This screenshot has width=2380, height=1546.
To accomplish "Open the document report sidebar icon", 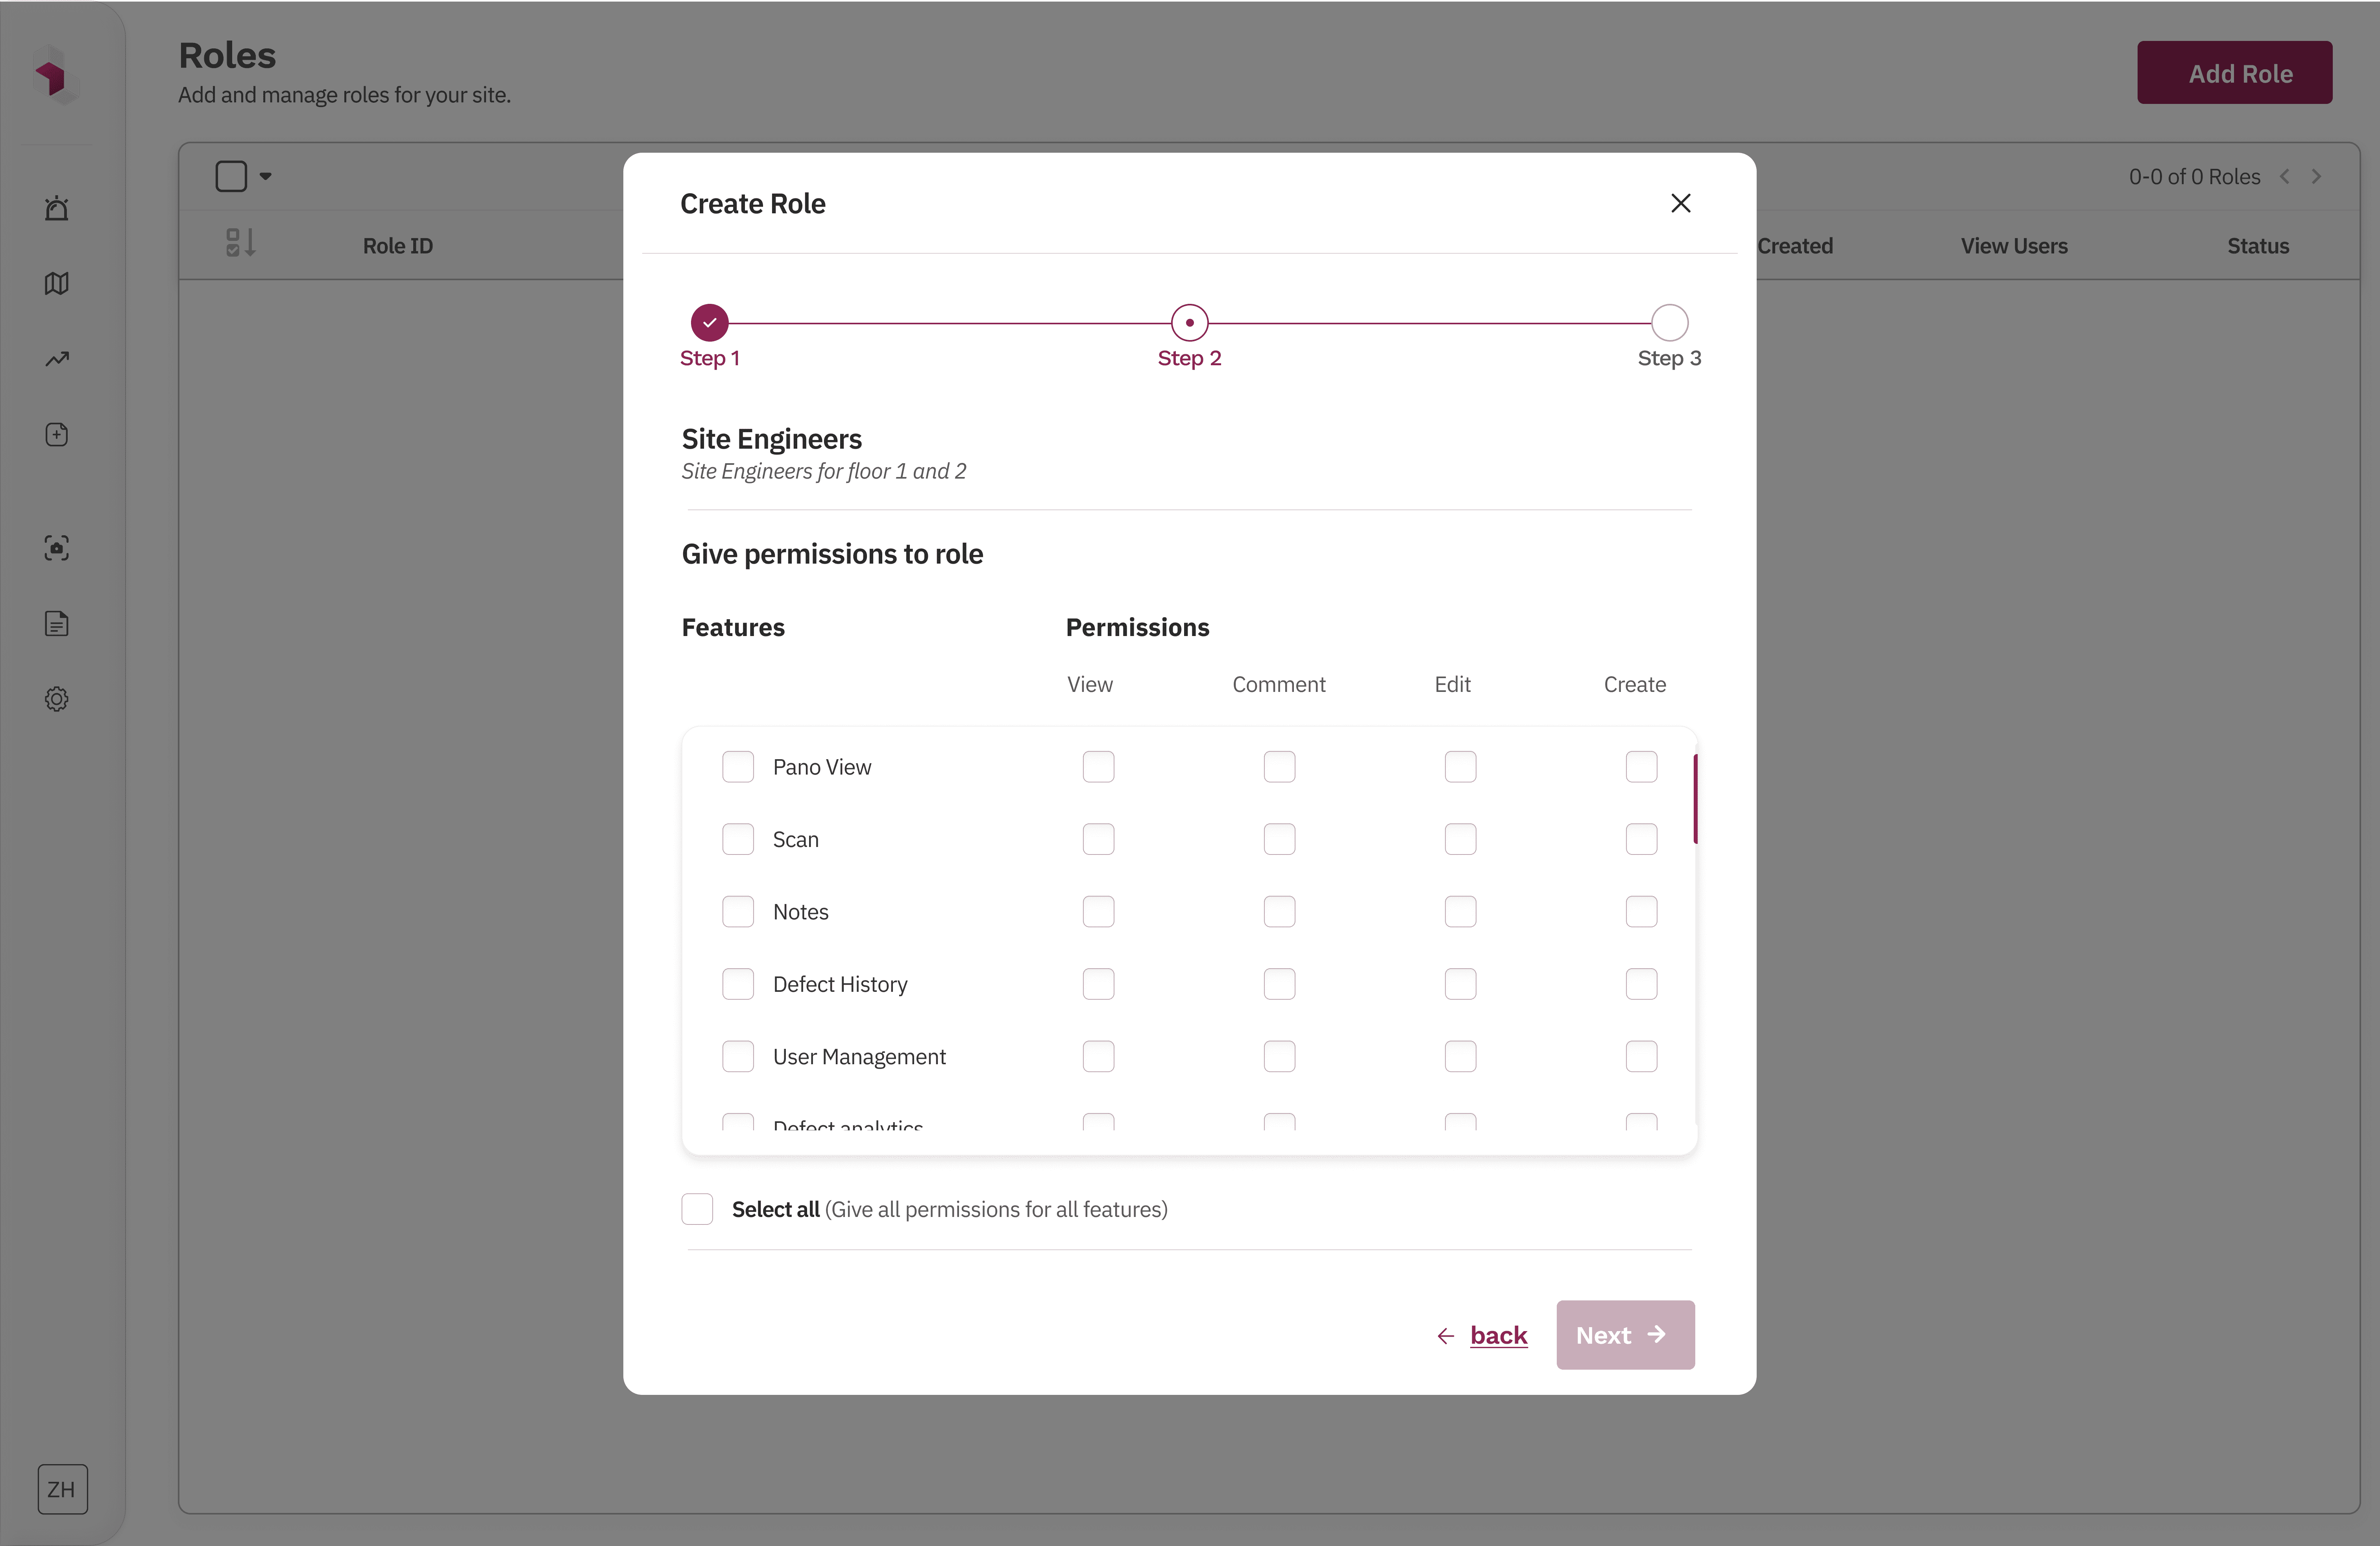I will pos(57,624).
